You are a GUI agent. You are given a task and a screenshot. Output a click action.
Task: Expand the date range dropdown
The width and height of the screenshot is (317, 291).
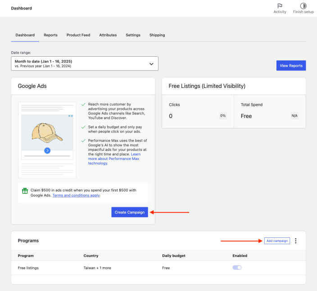tap(85, 64)
